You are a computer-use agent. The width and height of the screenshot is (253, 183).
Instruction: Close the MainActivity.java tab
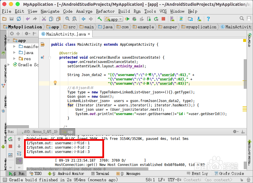89,34
